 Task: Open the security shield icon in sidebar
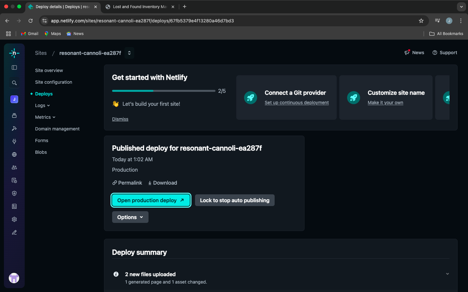[x=14, y=193]
